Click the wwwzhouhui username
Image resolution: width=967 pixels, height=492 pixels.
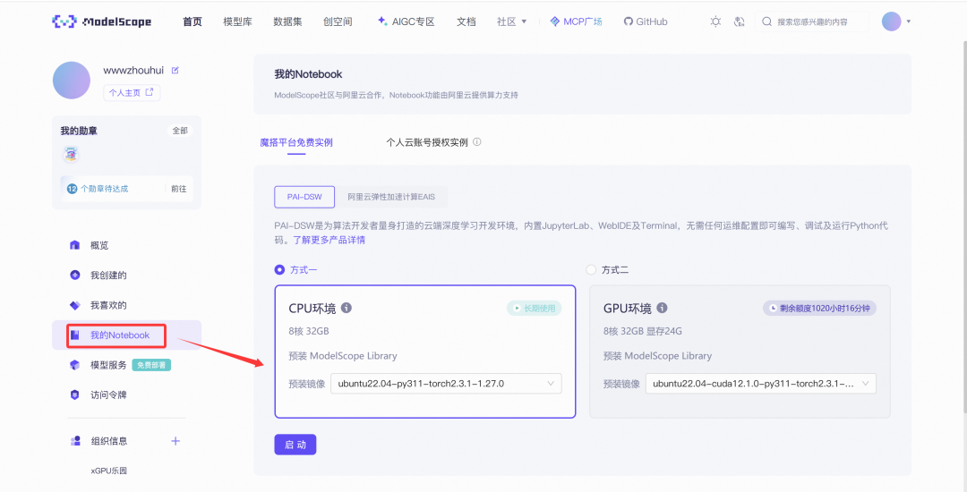point(133,70)
